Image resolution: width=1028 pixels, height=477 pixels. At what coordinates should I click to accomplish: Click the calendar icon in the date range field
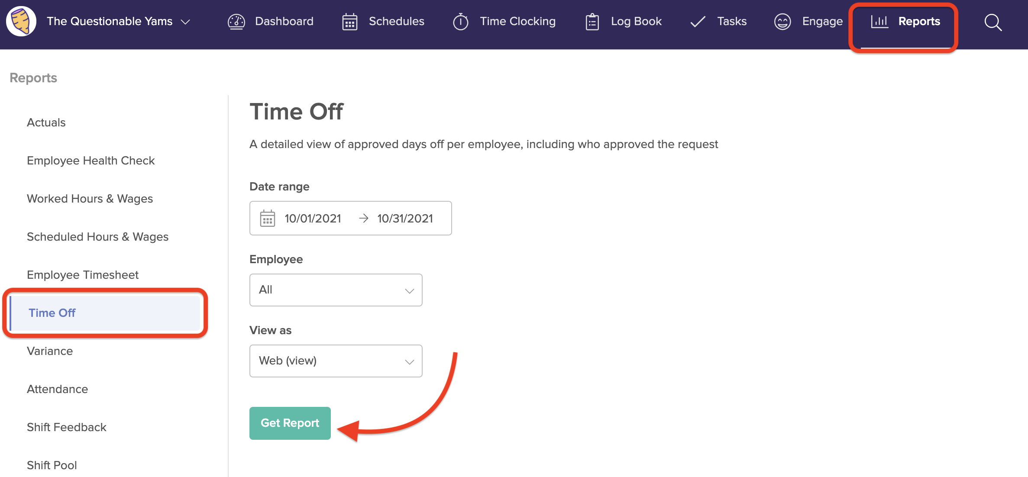click(x=268, y=218)
